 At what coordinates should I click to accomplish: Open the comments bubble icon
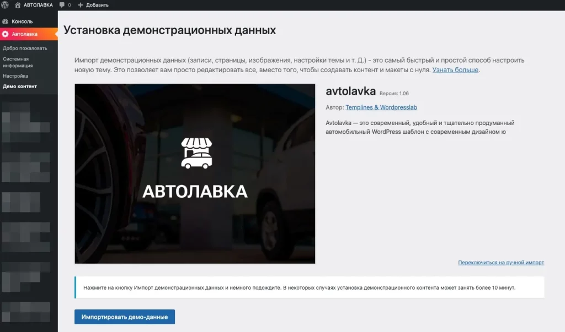(61, 5)
